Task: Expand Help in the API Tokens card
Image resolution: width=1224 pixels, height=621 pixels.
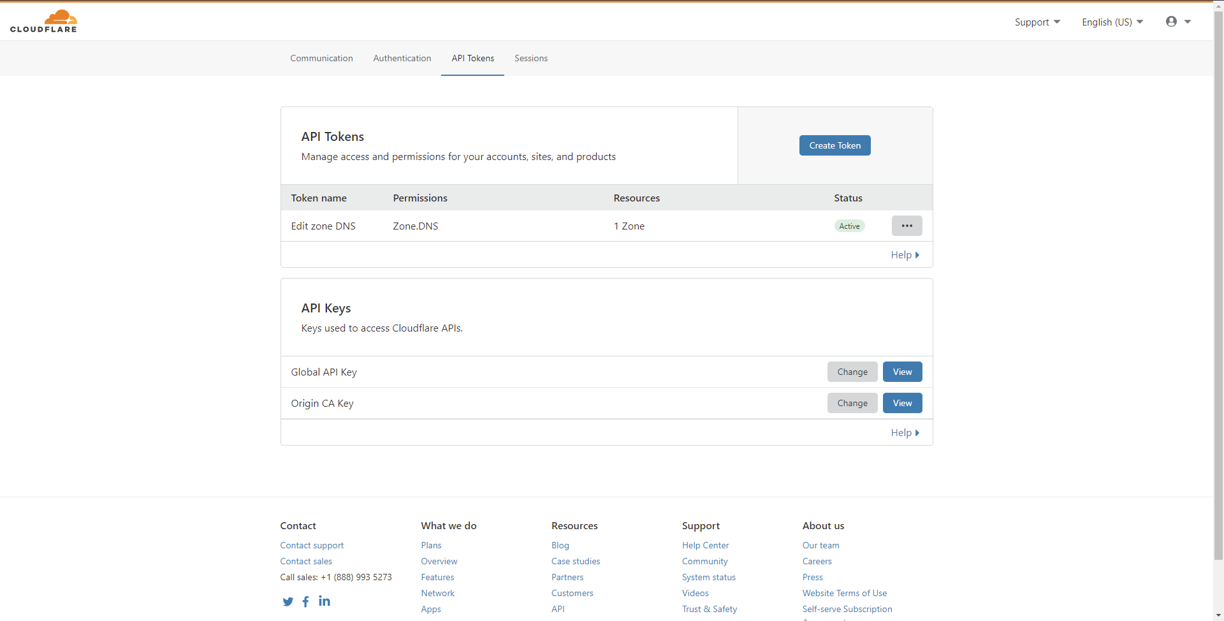Action: (x=905, y=254)
